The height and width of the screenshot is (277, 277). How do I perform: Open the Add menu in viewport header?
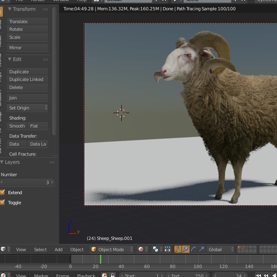click(x=59, y=249)
